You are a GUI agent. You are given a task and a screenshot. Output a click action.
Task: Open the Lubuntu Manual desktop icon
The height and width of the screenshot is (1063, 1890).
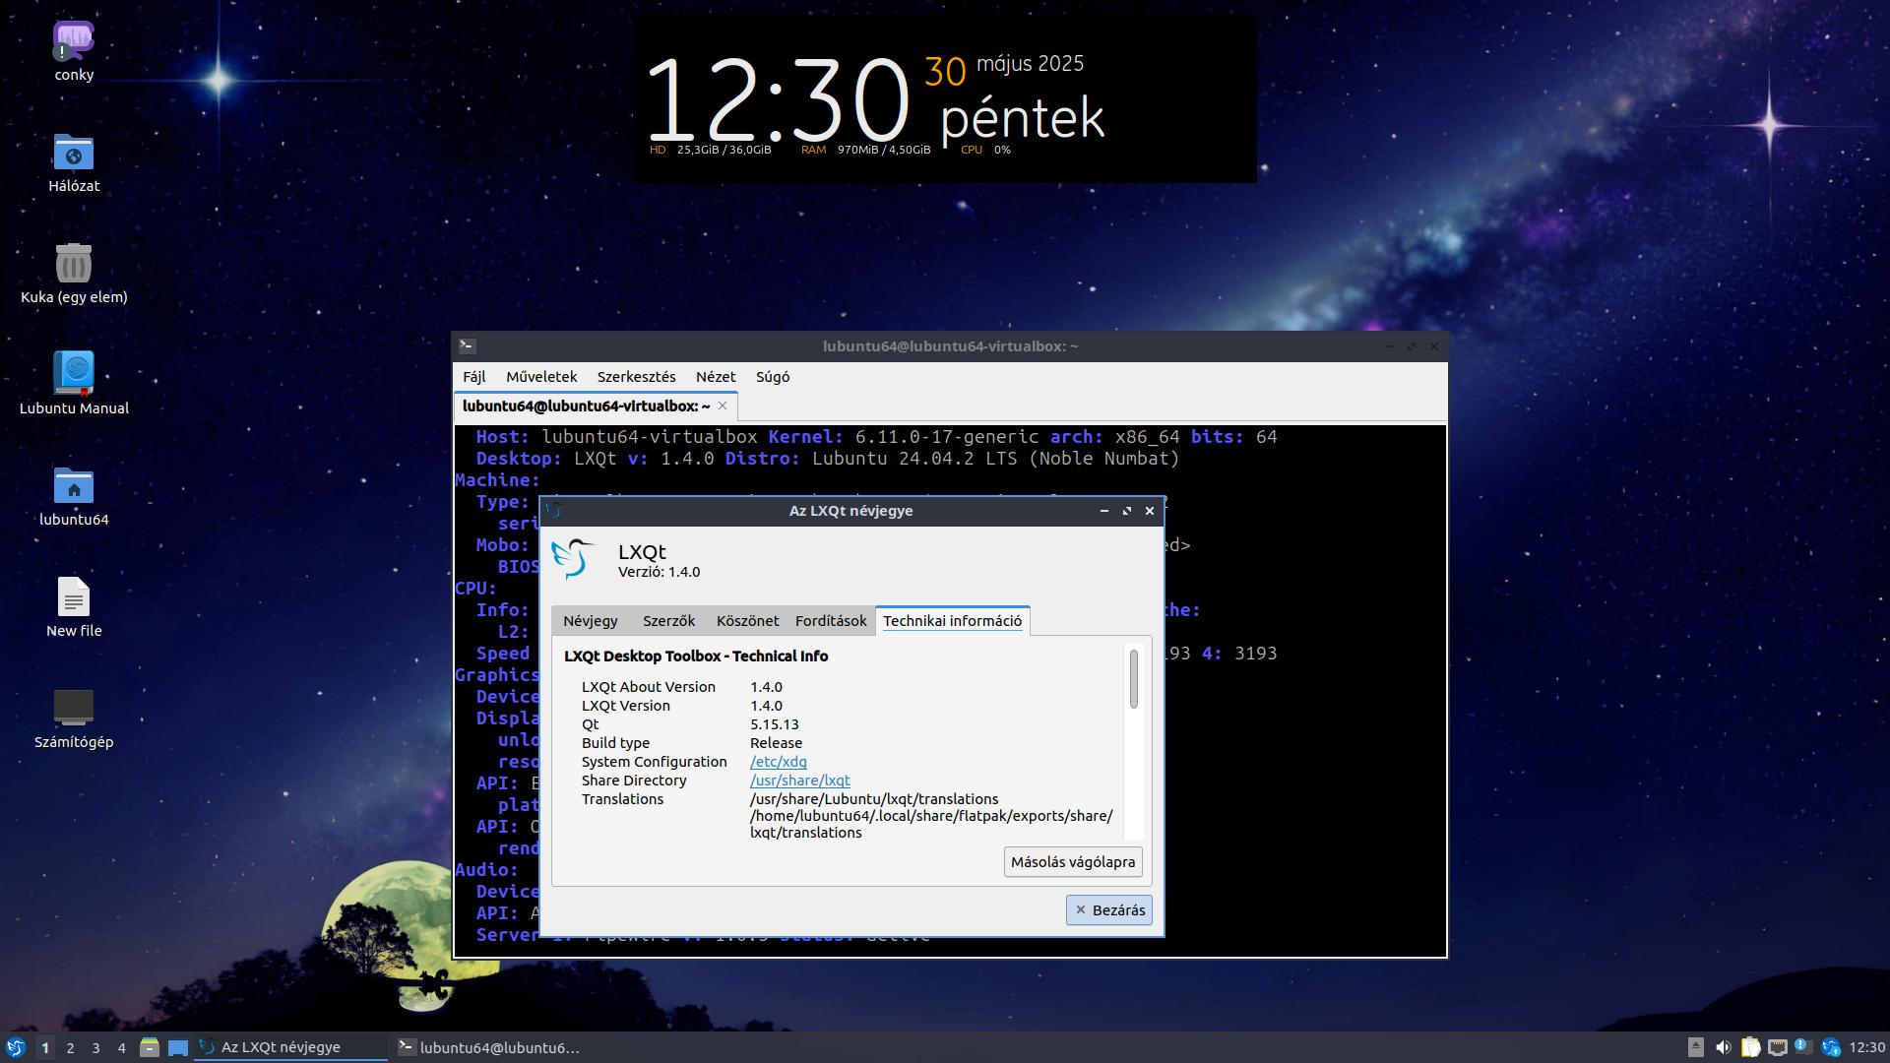(74, 375)
